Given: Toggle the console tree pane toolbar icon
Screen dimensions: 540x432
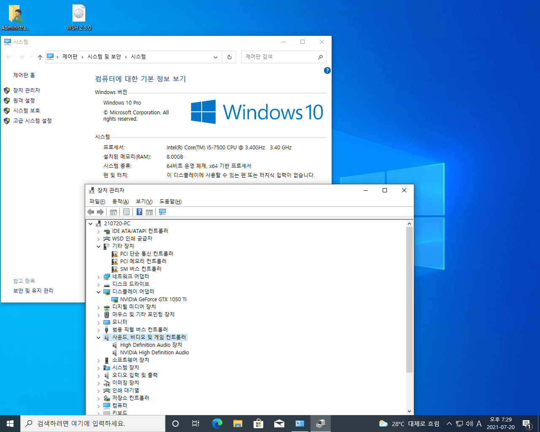Looking at the screenshot, I should (113, 212).
